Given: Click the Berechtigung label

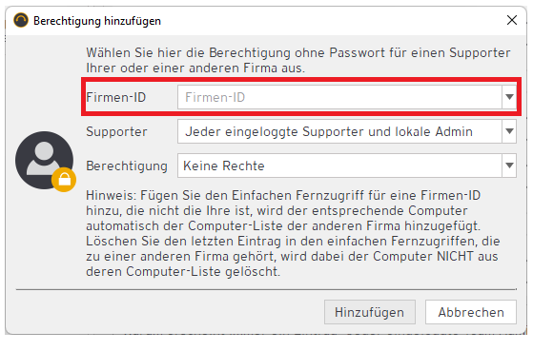Looking at the screenshot, I should 127,166.
